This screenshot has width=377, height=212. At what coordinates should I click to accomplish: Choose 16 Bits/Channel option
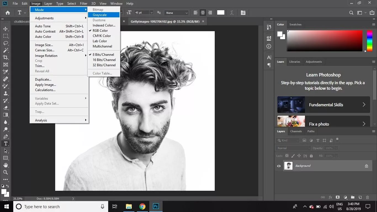point(104,60)
